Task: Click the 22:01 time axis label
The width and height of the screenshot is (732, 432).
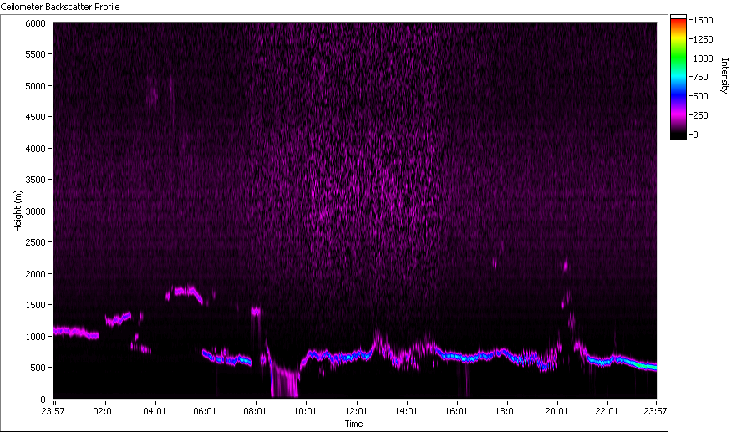Action: coord(607,411)
